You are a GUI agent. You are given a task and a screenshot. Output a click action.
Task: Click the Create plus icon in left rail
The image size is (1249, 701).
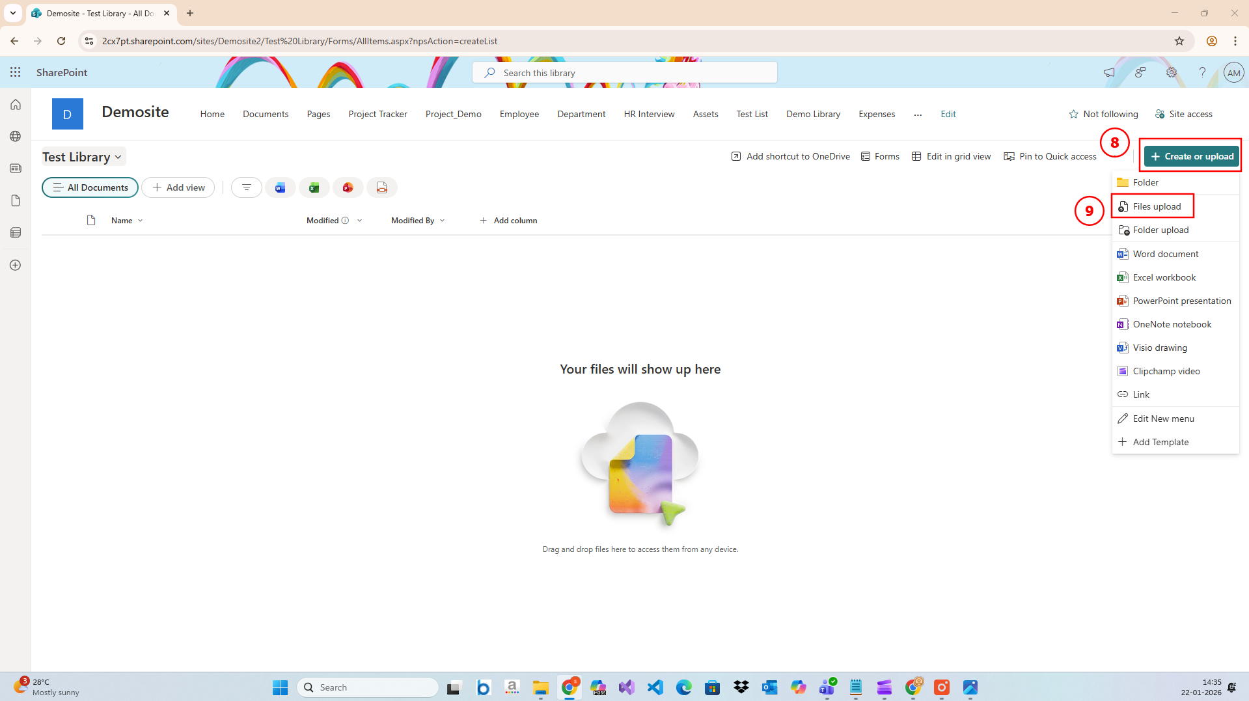[16, 265]
